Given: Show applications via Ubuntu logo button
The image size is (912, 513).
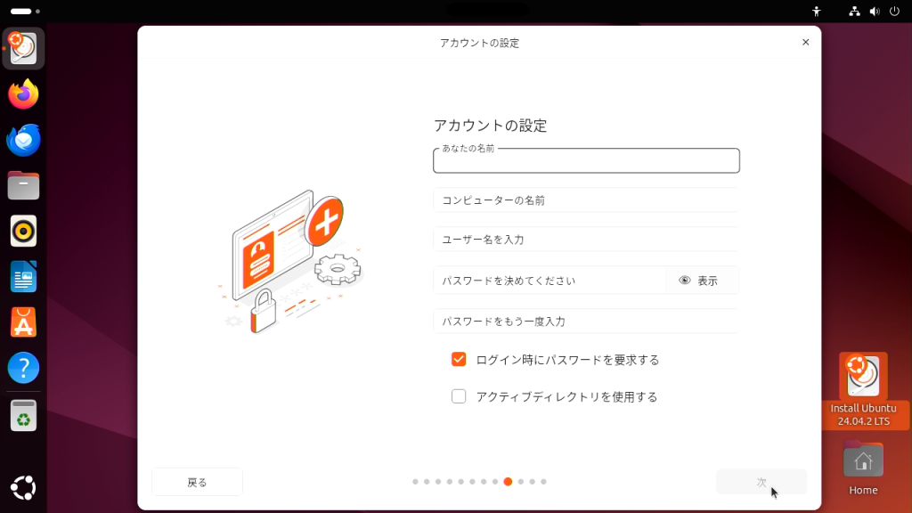Looking at the screenshot, I should coord(23,487).
